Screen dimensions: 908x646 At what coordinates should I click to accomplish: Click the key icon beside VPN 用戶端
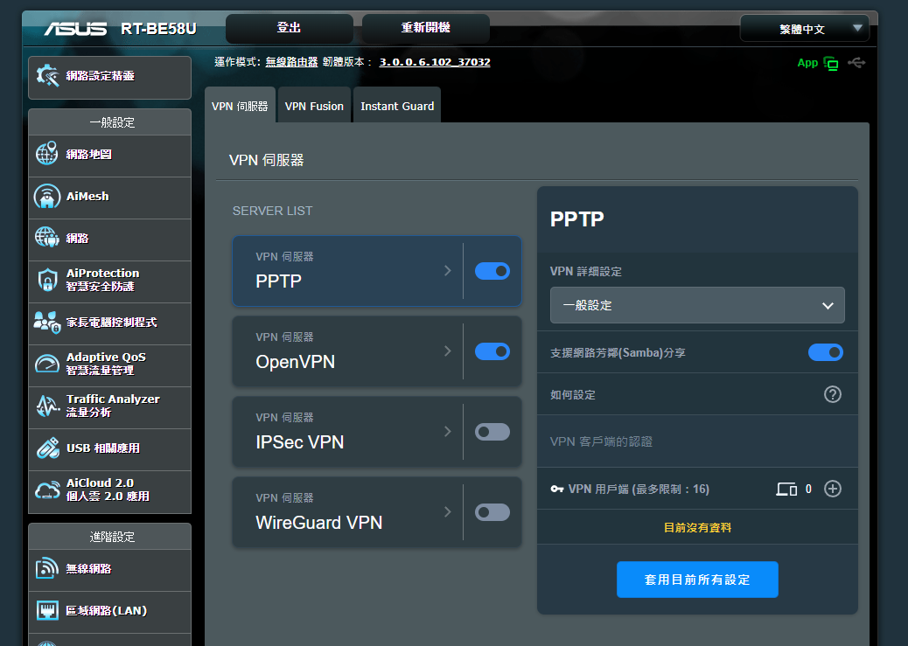pos(557,490)
